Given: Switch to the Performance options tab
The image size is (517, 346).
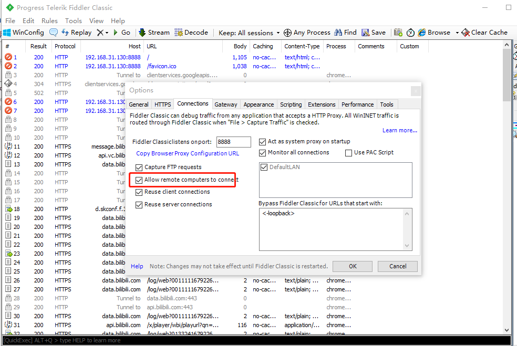Looking at the screenshot, I should (357, 104).
